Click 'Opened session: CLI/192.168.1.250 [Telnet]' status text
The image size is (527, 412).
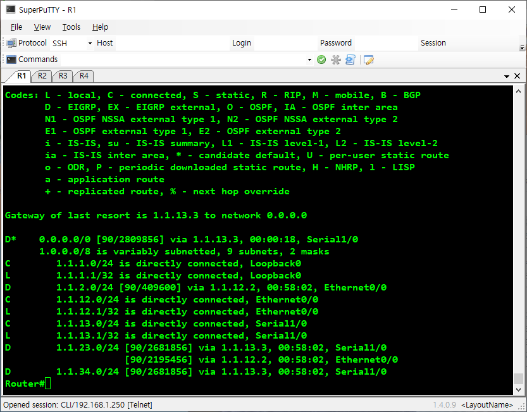click(78, 404)
